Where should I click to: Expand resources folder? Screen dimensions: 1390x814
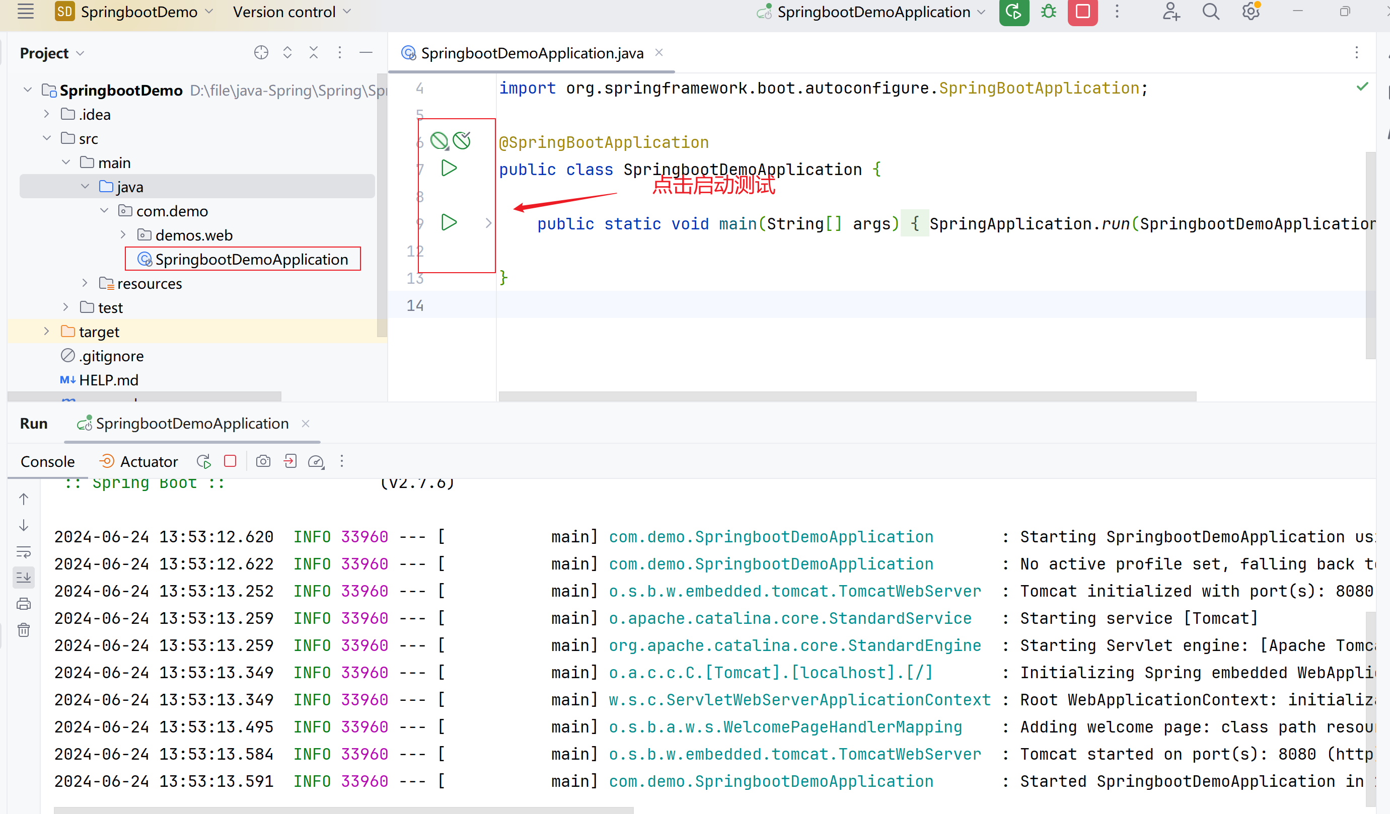point(85,283)
